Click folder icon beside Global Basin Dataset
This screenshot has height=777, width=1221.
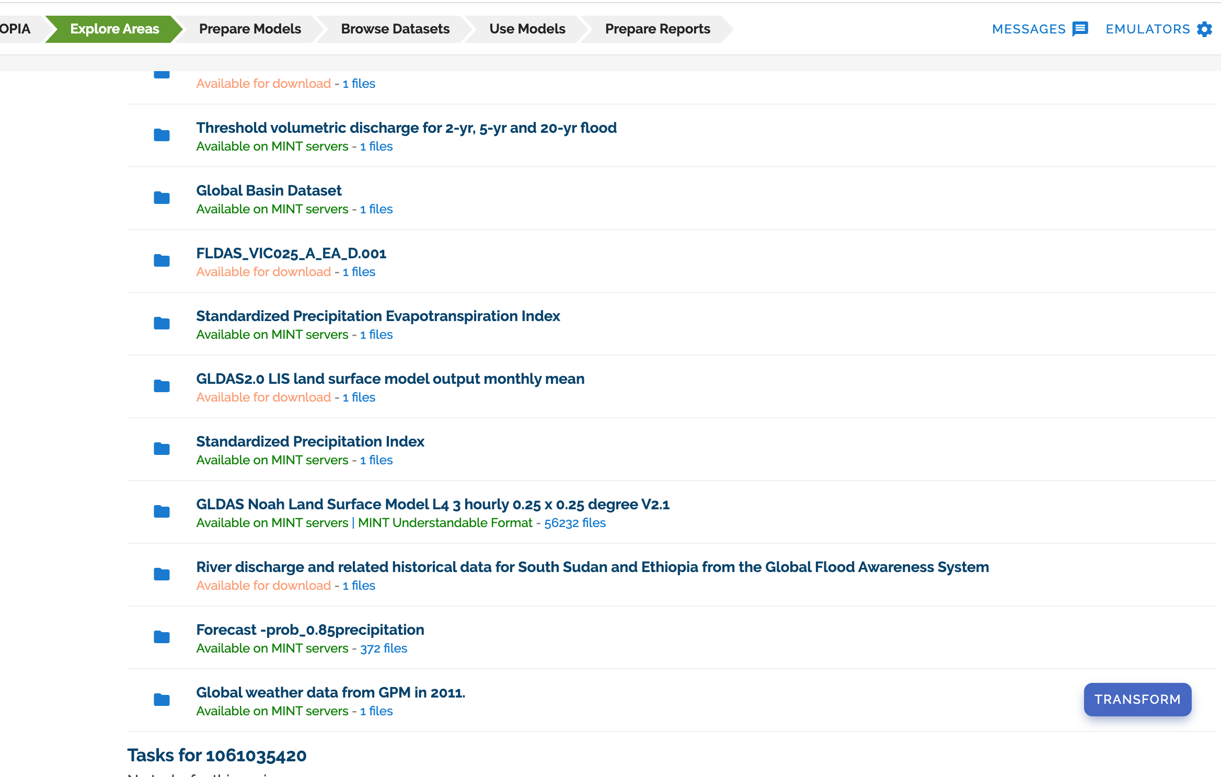coord(162,198)
